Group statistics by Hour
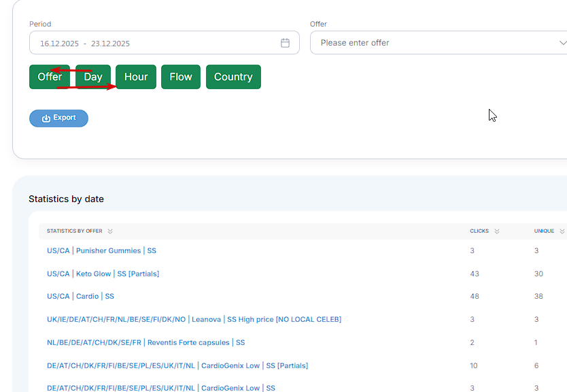 (x=136, y=77)
